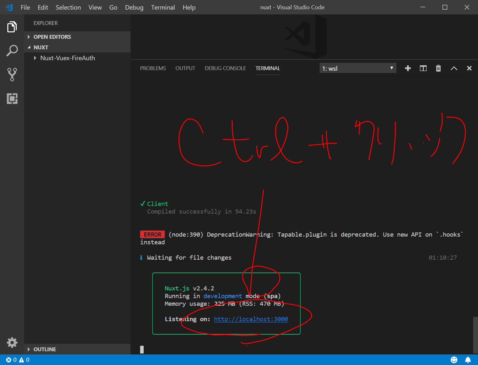Click the notifications bell in status bar
The image size is (478, 365).
(468, 360)
